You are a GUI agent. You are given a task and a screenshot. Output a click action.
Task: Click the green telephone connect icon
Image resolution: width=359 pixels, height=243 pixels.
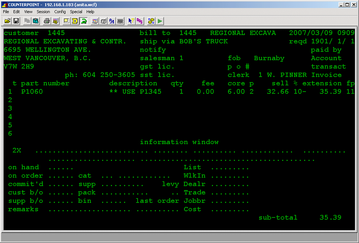click(84, 21)
